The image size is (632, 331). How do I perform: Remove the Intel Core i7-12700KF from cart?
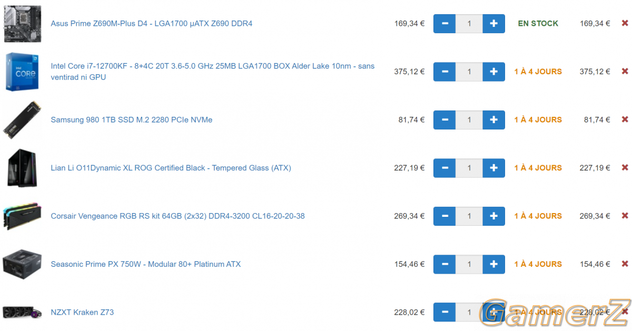point(625,72)
